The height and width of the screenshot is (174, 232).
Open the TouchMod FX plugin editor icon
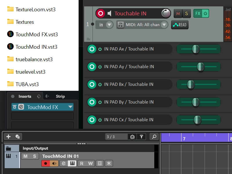click(x=21, y=107)
